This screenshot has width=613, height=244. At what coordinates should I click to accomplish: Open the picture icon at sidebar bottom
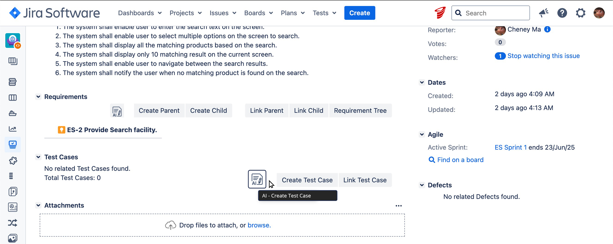click(x=13, y=238)
